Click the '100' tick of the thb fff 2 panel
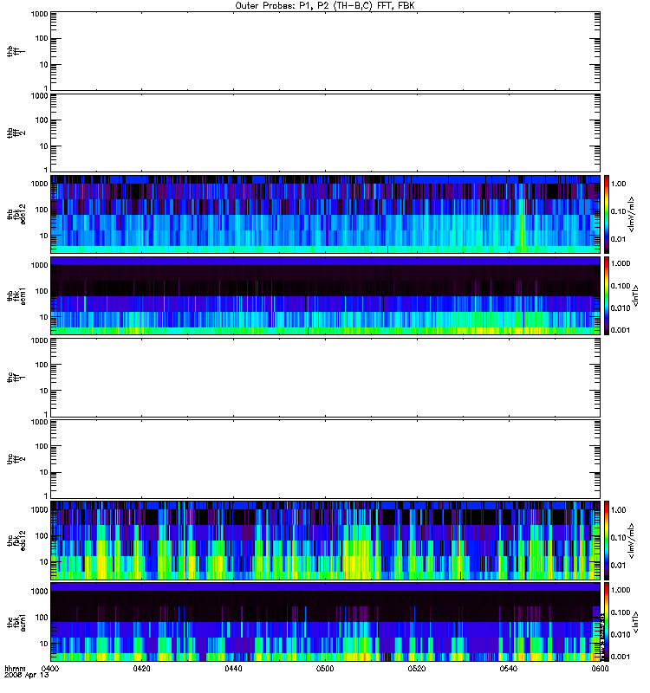 click(x=42, y=120)
